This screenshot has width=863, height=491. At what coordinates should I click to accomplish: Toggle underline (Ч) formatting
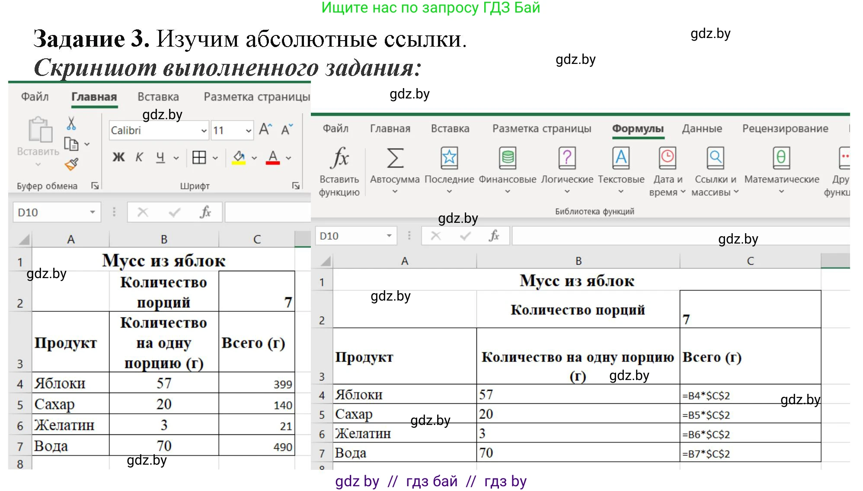point(159,157)
